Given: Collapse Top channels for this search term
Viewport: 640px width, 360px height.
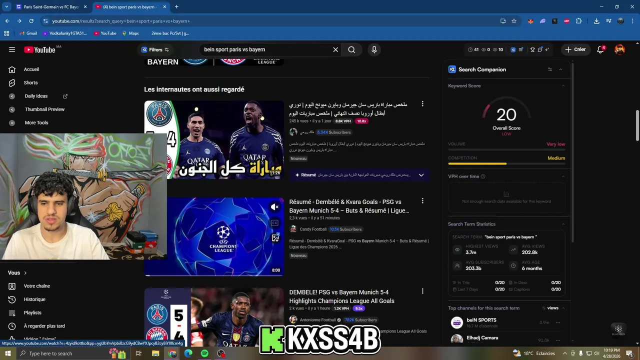Looking at the screenshot, I should [x=563, y=308].
